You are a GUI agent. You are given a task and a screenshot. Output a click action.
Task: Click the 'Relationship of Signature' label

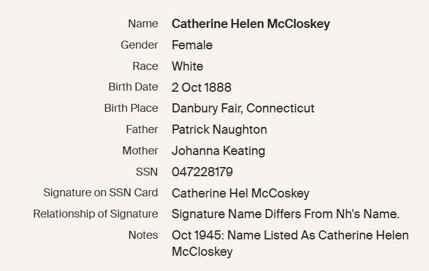pos(95,214)
